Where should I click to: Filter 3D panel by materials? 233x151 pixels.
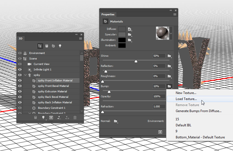53,46
